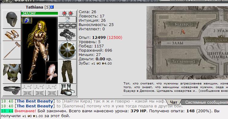The width and height of the screenshot is (228, 119).
Task: Click the red flag marker in Будуар
Action: [183, 32]
